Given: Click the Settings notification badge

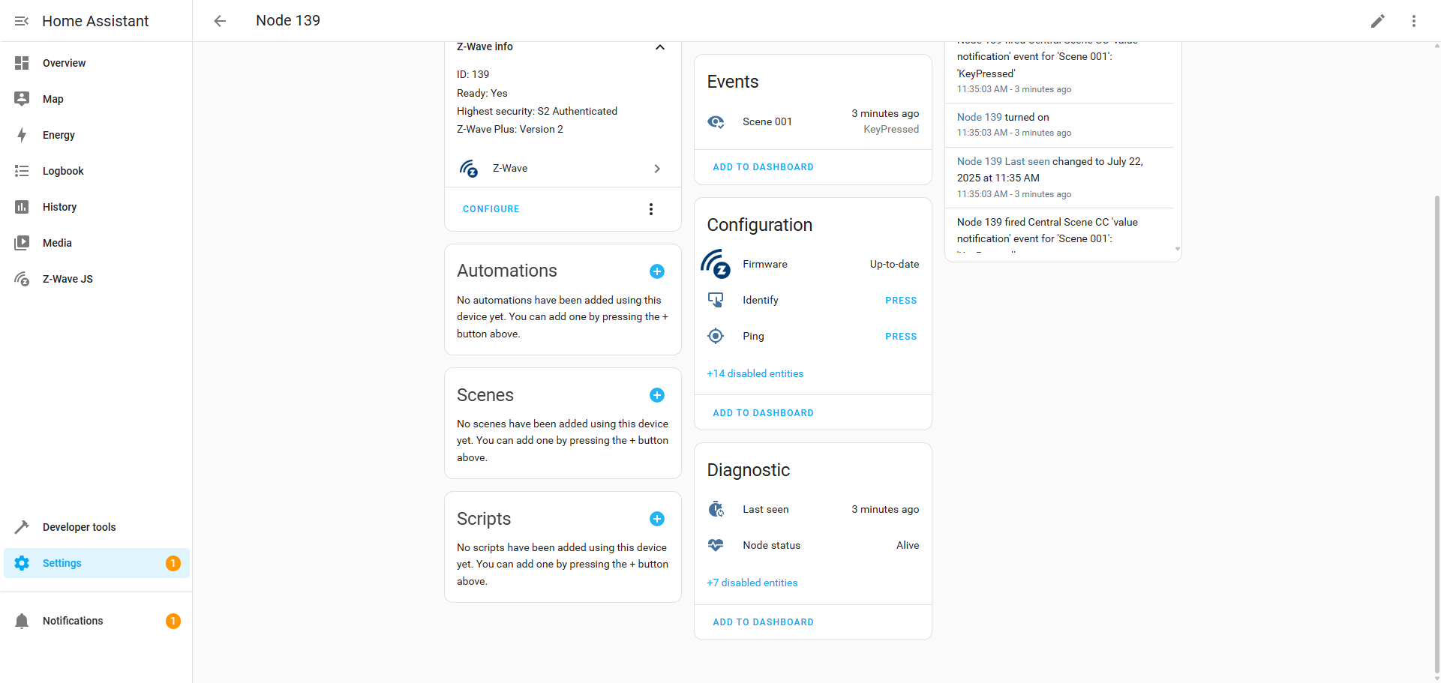Looking at the screenshot, I should click(x=173, y=563).
